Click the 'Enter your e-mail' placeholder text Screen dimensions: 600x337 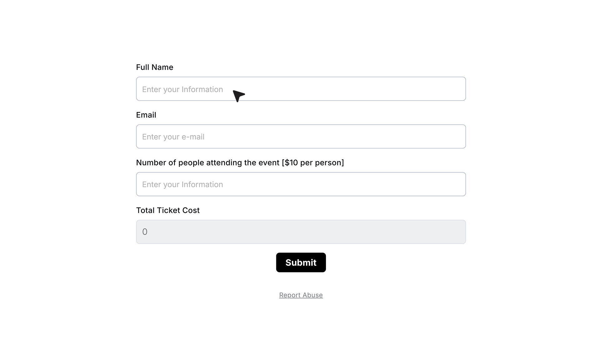[x=173, y=137]
